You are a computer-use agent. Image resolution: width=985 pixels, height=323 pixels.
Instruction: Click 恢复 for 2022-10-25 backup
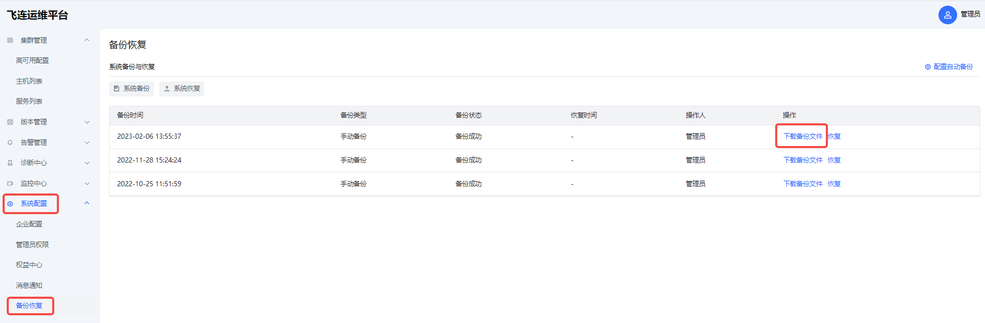click(834, 184)
